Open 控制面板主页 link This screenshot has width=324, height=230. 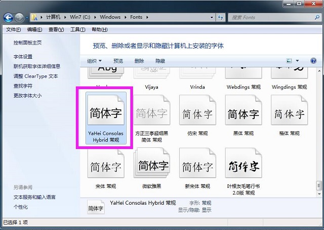click(x=27, y=43)
